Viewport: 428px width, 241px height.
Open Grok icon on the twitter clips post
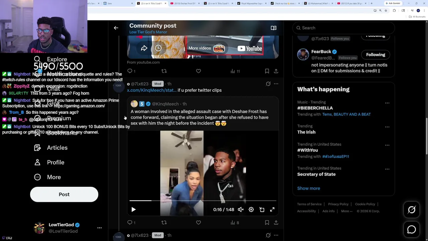268,84
